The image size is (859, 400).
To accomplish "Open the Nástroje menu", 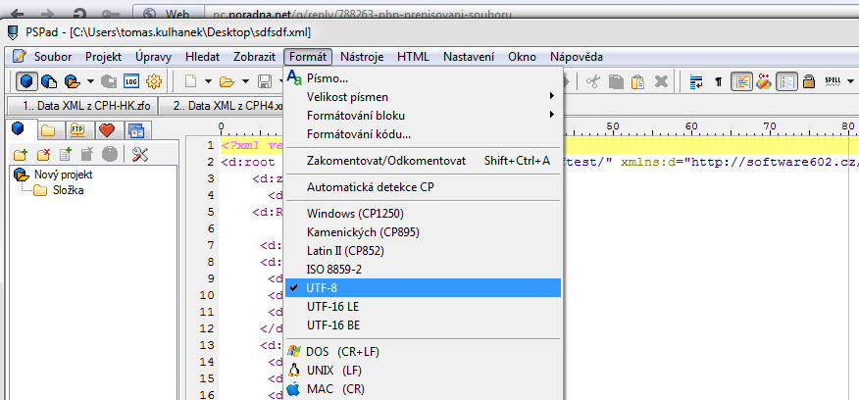I will 362,57.
